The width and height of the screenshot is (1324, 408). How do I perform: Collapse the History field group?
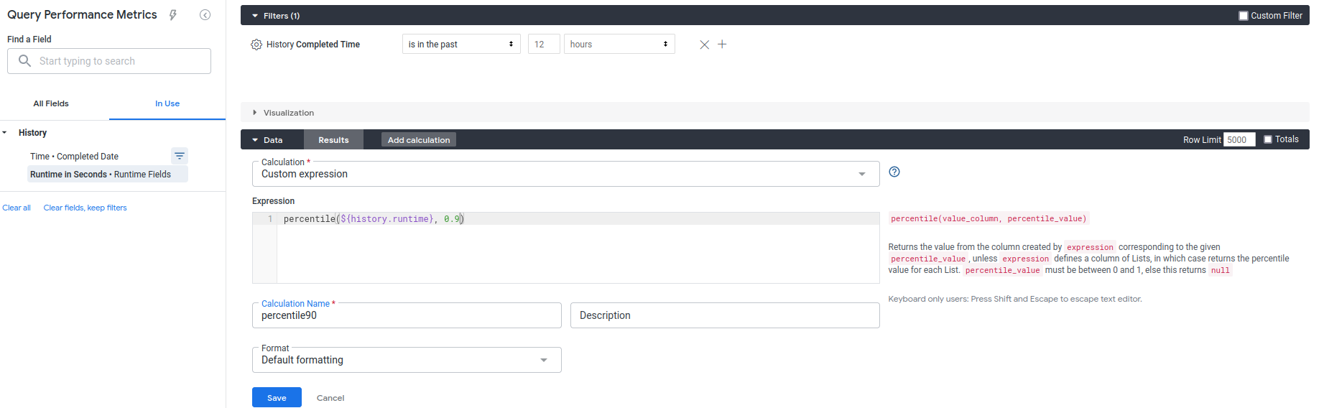pyautogui.click(x=5, y=133)
